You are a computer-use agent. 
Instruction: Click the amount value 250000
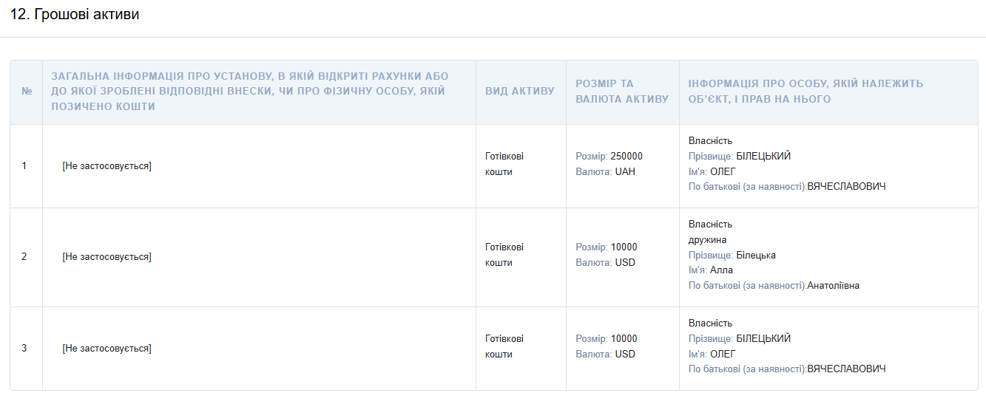click(x=627, y=157)
